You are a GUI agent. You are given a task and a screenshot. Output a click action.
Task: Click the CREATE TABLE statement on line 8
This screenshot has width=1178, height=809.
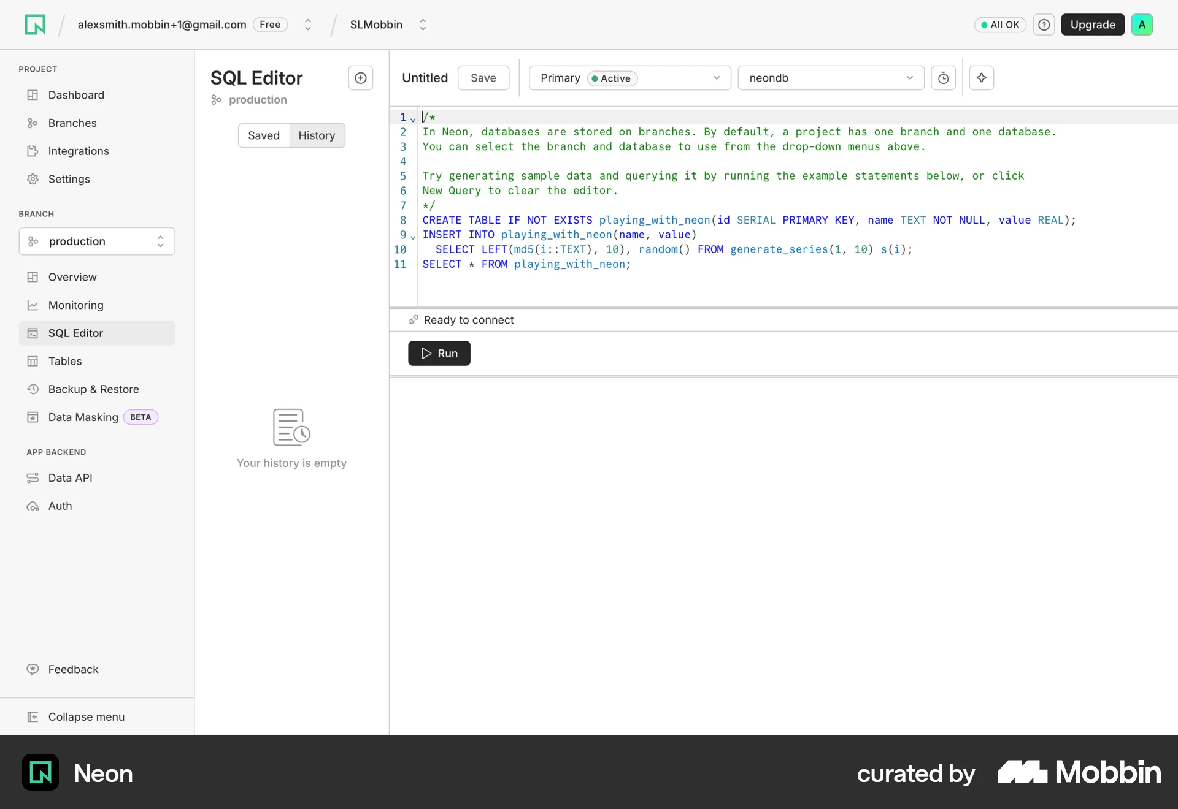click(x=749, y=220)
